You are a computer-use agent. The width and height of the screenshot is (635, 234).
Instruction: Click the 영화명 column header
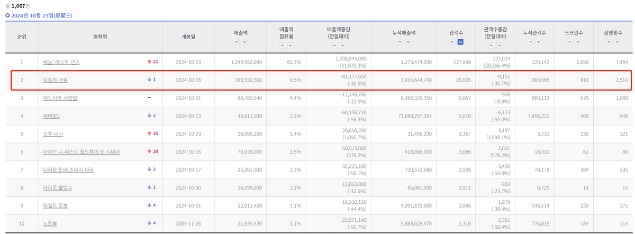click(x=100, y=37)
